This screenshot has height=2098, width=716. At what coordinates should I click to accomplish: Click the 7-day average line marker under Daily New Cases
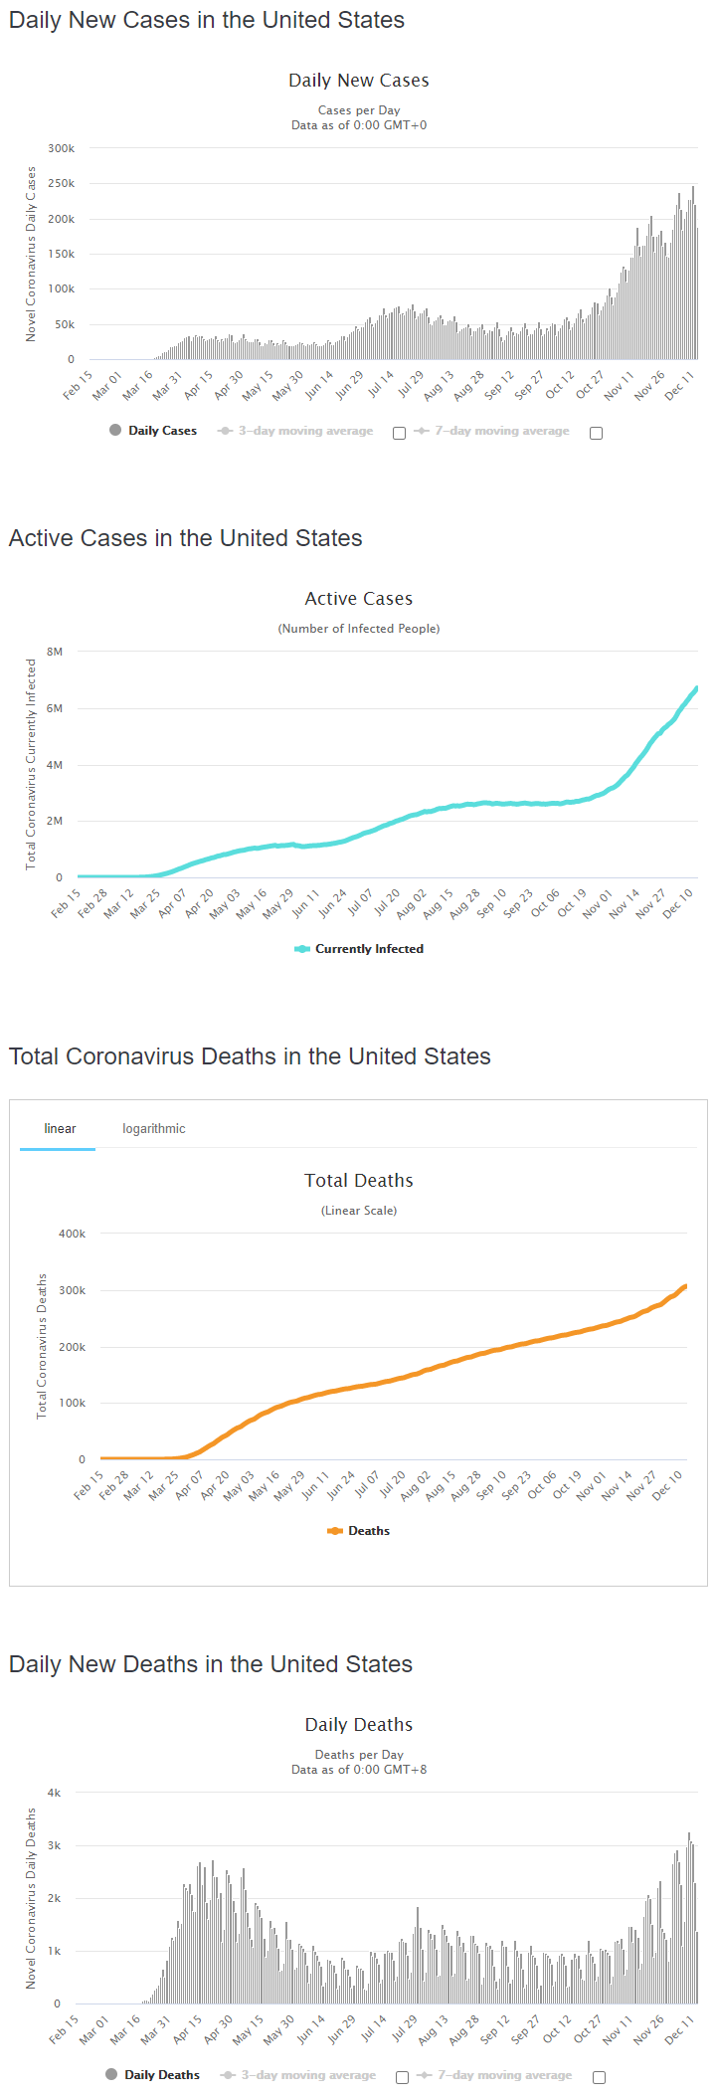tap(422, 431)
